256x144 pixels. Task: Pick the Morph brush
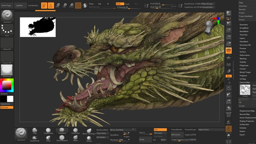tap(89, 139)
